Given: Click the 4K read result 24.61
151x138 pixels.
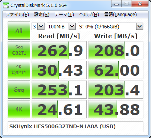Looking at the screenshot, I should pyautogui.click(x=59, y=109).
